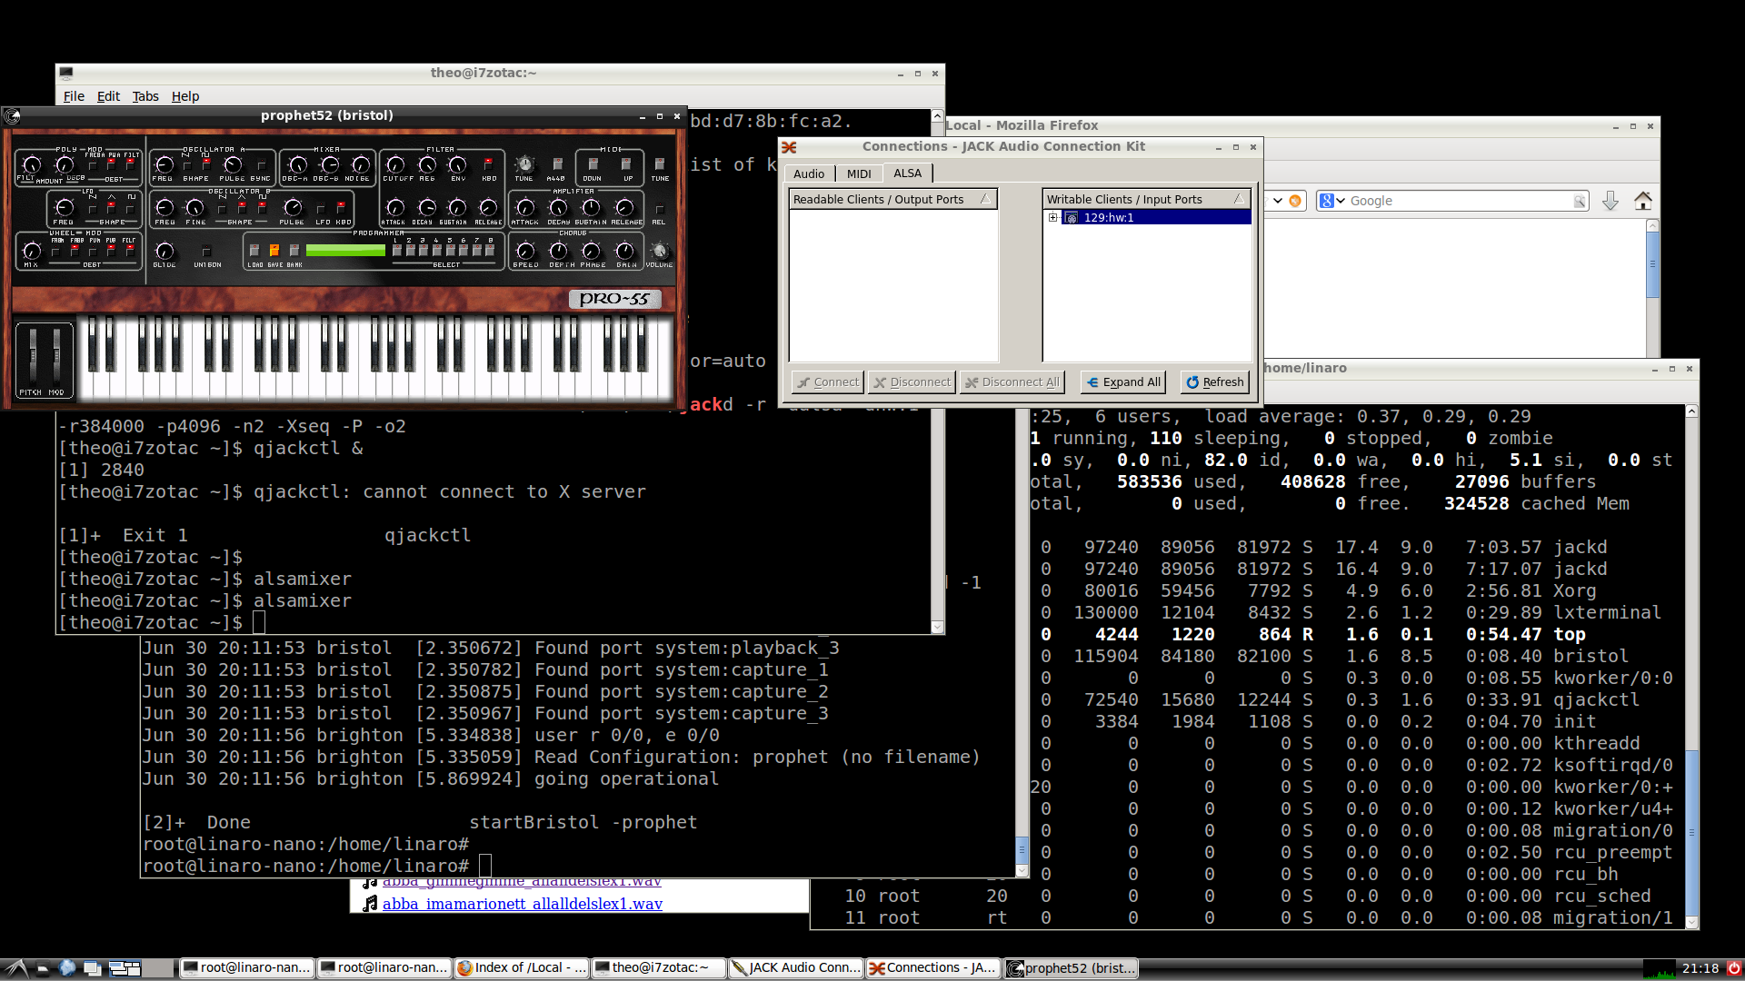Toggle the Unison switch
Image resolution: width=1745 pixels, height=981 pixels.
point(206,251)
